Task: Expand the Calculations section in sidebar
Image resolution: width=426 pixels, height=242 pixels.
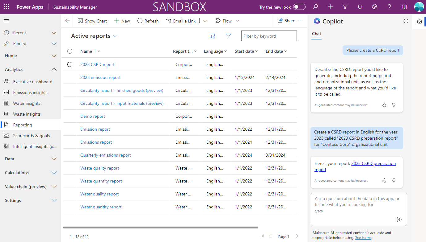Action: pyautogui.click(x=54, y=173)
